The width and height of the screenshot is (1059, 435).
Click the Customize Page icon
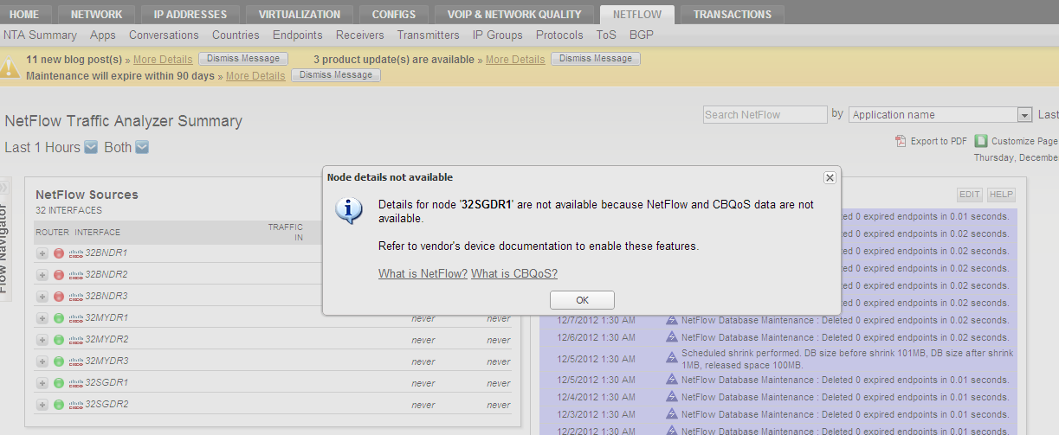click(981, 141)
